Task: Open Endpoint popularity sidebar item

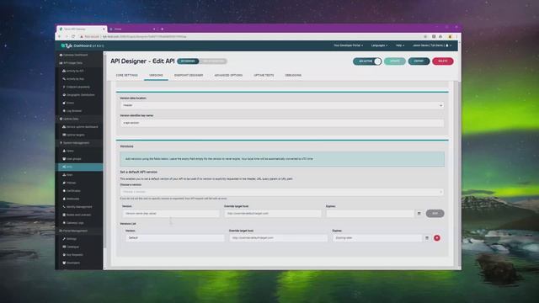Action: tap(77, 87)
